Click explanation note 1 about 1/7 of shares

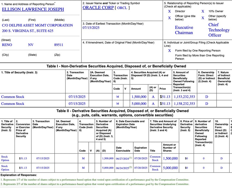click(95, 180)
